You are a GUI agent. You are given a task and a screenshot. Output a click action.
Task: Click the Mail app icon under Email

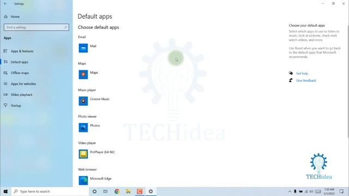point(83,48)
